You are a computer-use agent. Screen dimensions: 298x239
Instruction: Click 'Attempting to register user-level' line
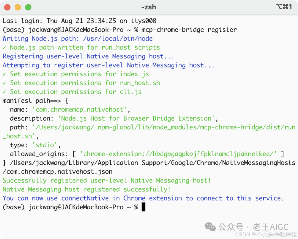tap(108, 65)
